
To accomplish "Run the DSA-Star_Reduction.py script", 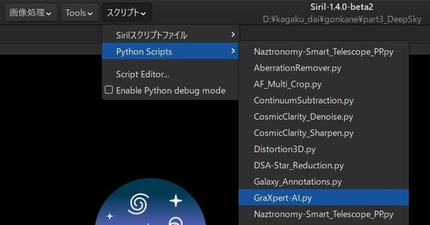I will (x=298, y=165).
